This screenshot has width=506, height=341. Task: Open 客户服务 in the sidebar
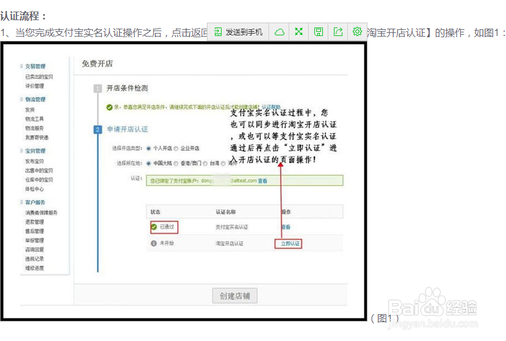click(35, 203)
